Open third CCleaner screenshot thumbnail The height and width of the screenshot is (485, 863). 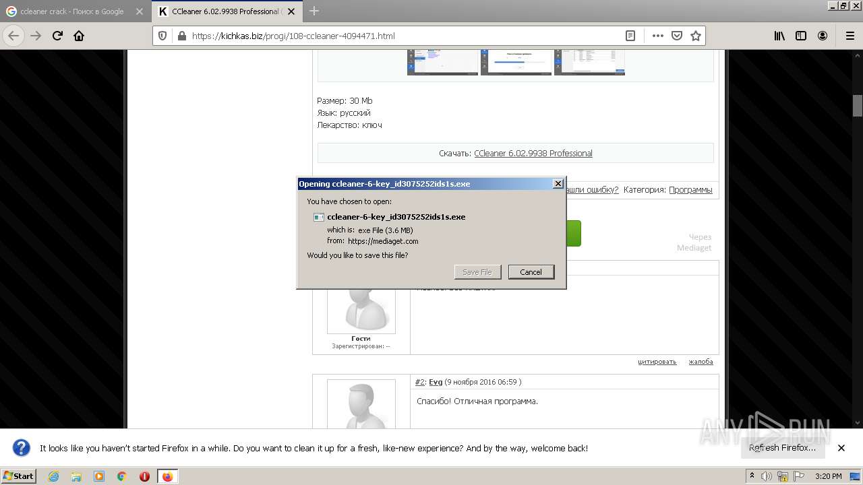point(589,62)
